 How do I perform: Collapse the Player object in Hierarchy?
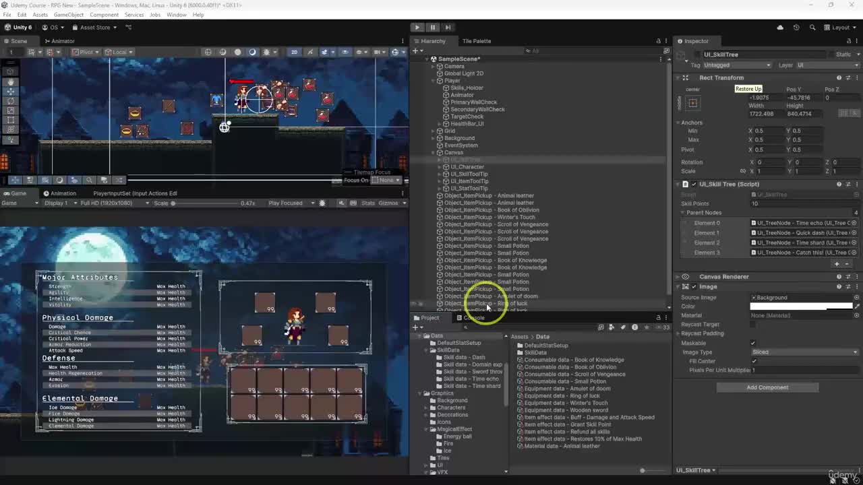(x=433, y=81)
